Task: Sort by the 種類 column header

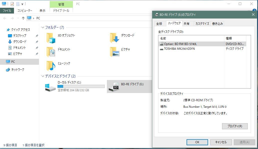Action: [235, 38]
